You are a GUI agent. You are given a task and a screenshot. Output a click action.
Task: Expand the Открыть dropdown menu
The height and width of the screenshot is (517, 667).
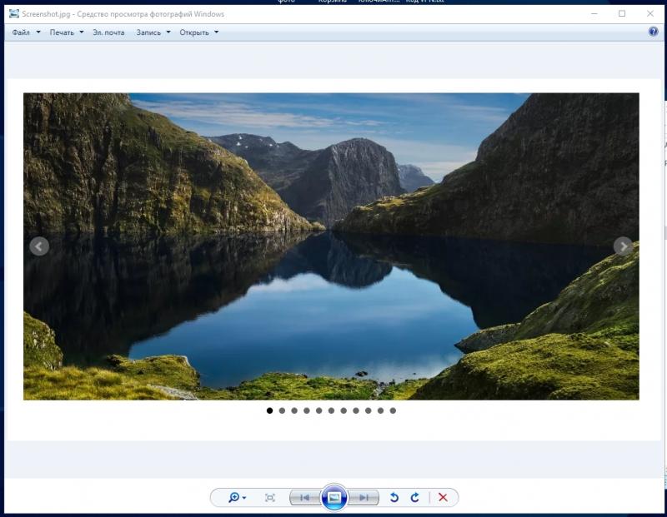[x=198, y=32]
